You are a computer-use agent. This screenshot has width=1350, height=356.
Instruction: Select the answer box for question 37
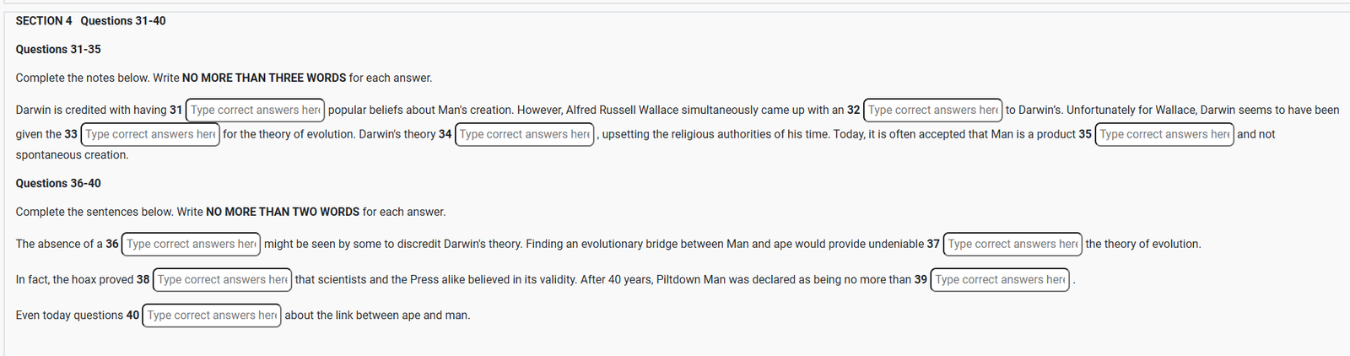tap(1012, 245)
